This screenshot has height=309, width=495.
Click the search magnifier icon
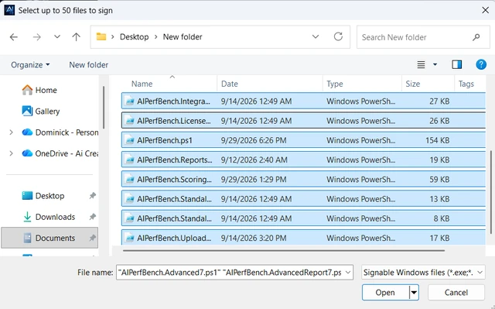point(476,37)
